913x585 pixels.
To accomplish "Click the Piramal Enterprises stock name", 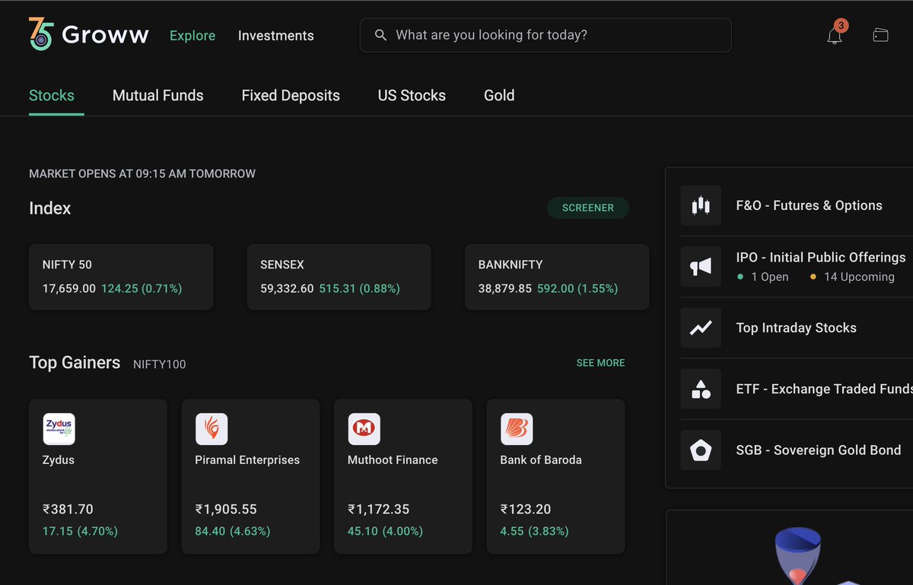I will click(x=247, y=460).
